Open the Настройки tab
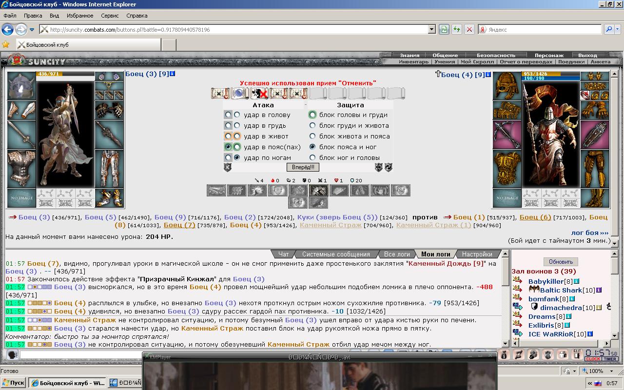 point(477,254)
